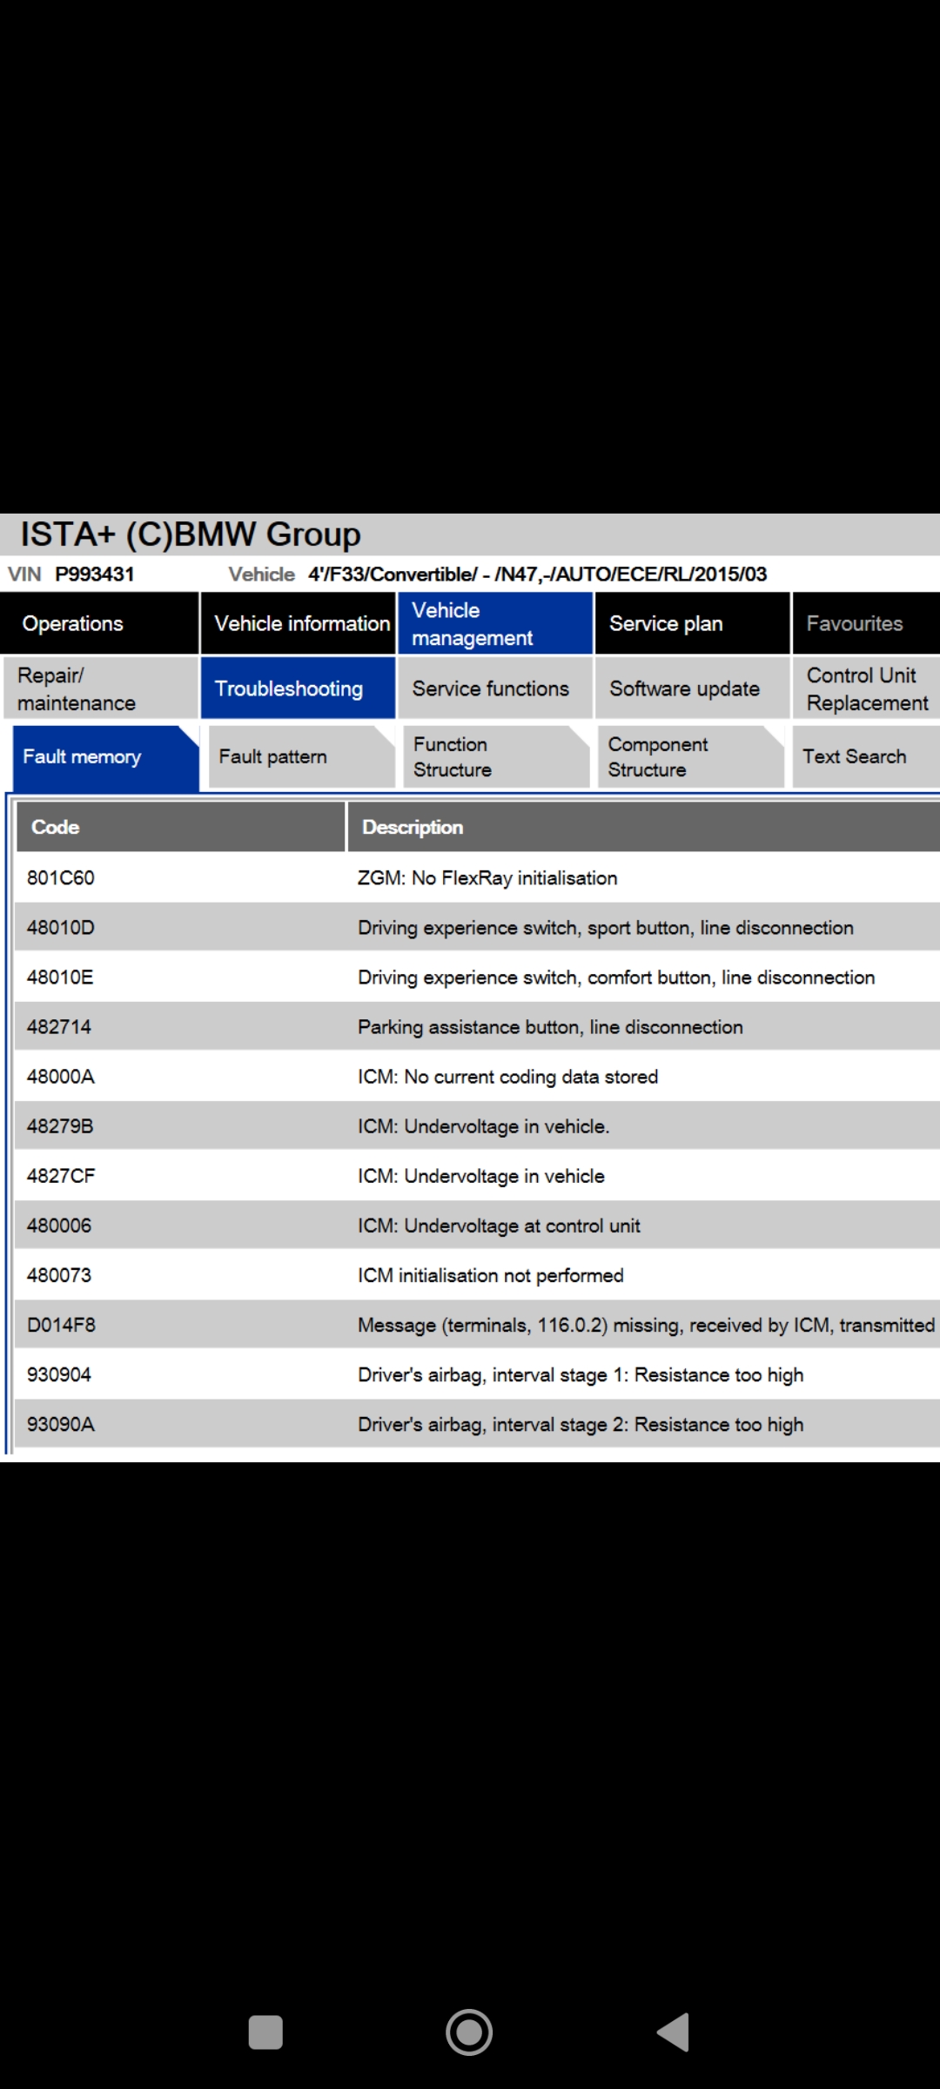Viewport: 940px width, 2089px height.
Task: Tap the Android recent apps square icon
Action: (265, 2032)
